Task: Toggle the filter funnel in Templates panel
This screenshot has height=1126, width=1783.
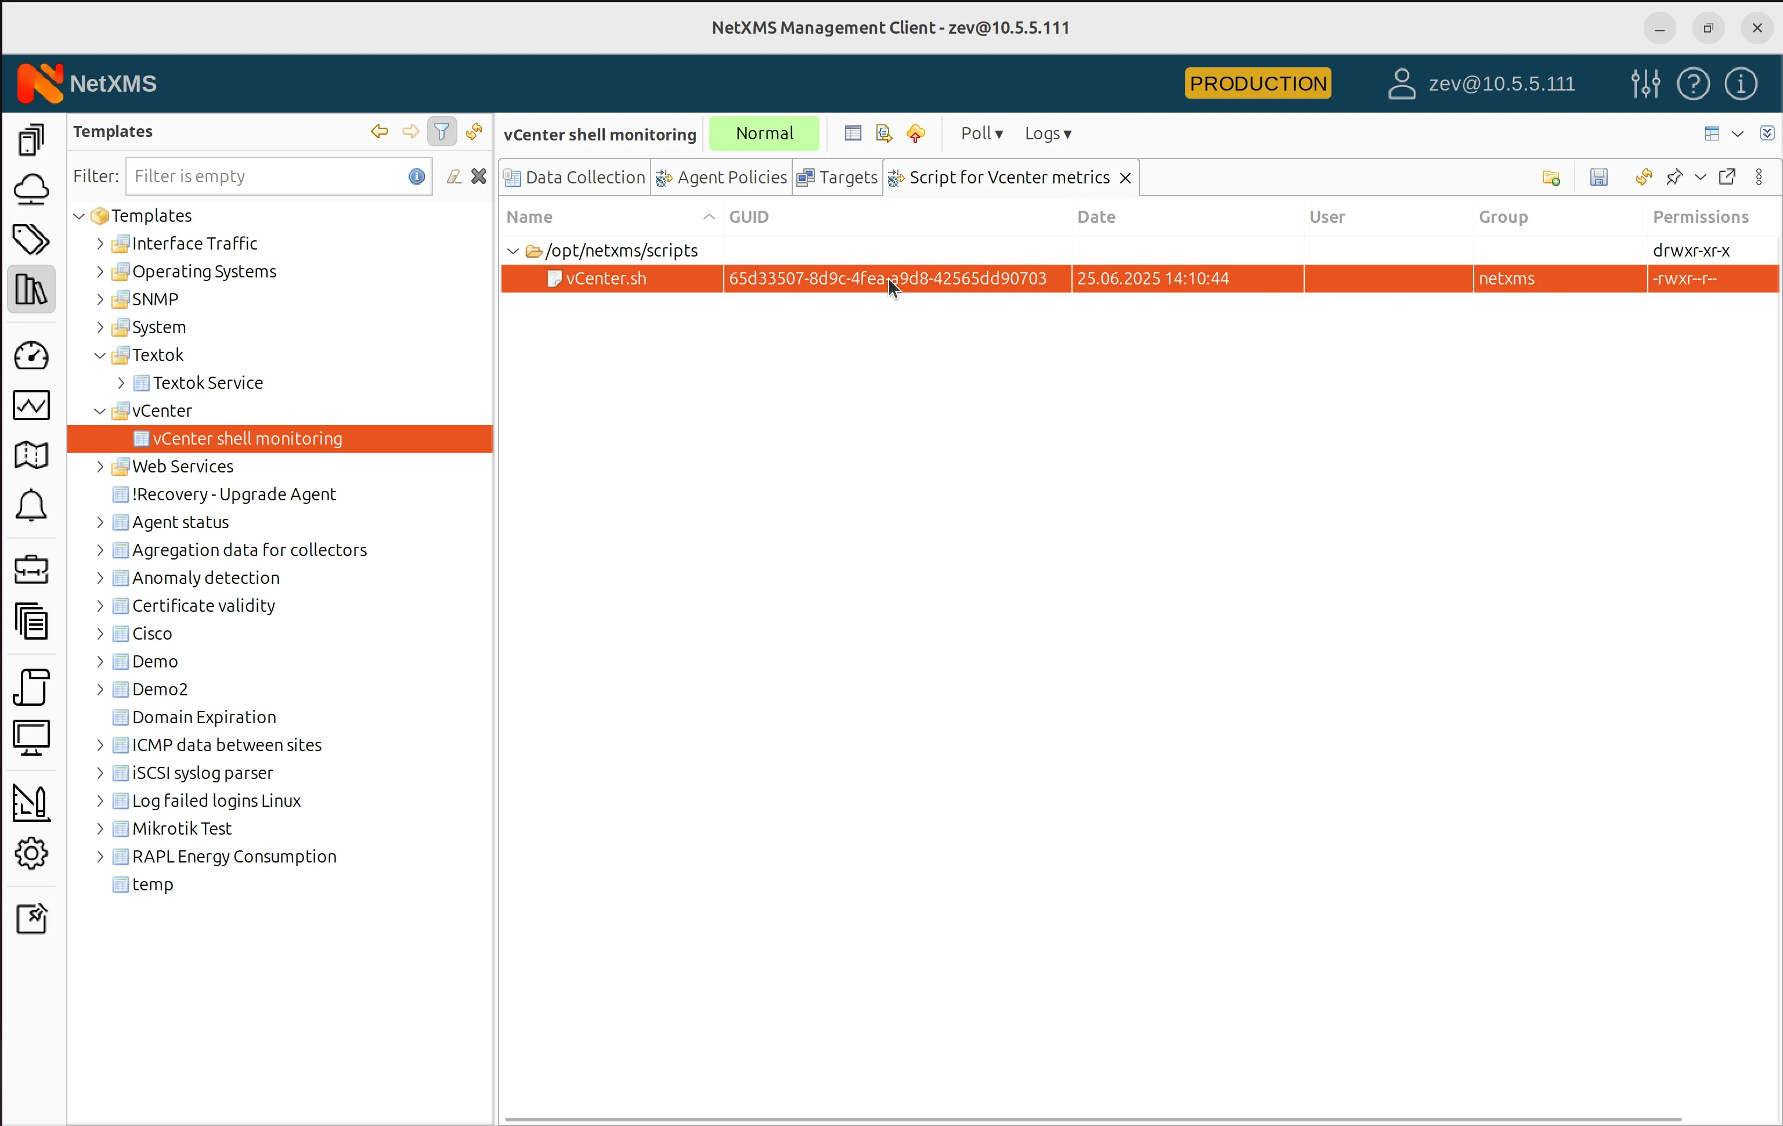Action: 442,131
